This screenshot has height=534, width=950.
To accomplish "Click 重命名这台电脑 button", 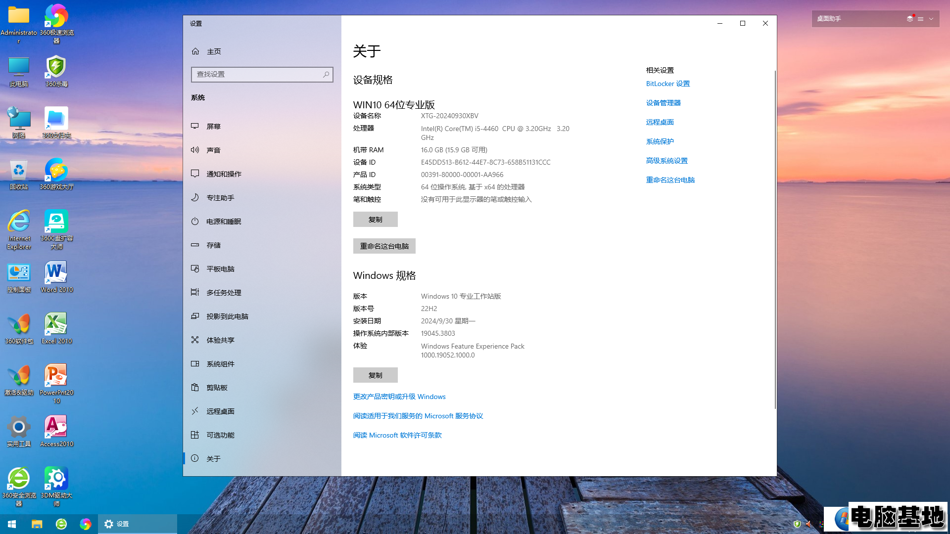I will point(384,246).
